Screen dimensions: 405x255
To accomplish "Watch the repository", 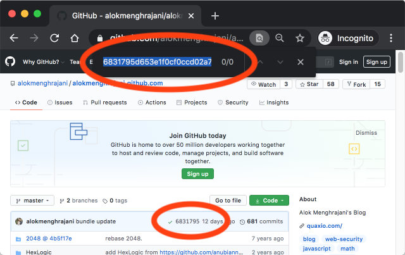I will click(263, 84).
